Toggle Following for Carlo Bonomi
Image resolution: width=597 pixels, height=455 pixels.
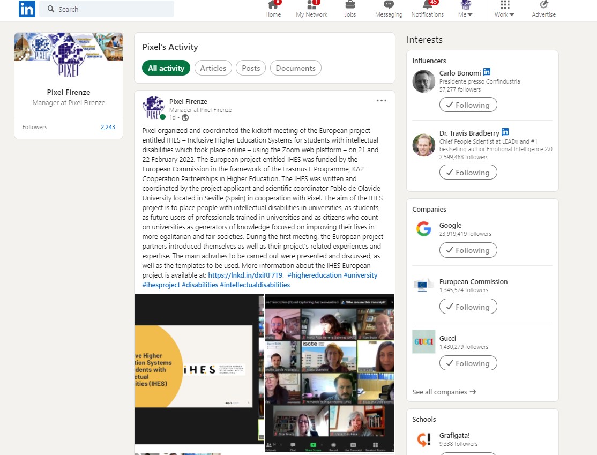[x=468, y=105]
